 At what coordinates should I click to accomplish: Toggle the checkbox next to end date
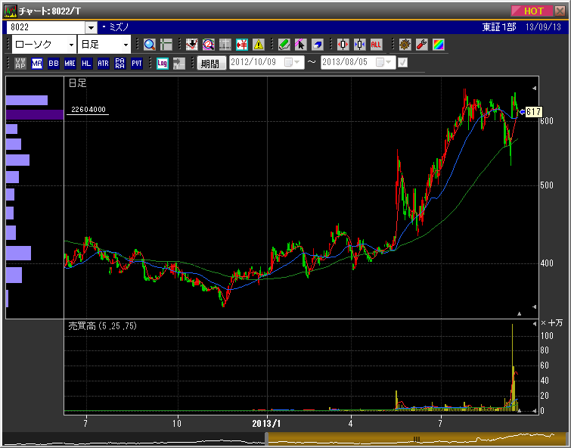402,63
